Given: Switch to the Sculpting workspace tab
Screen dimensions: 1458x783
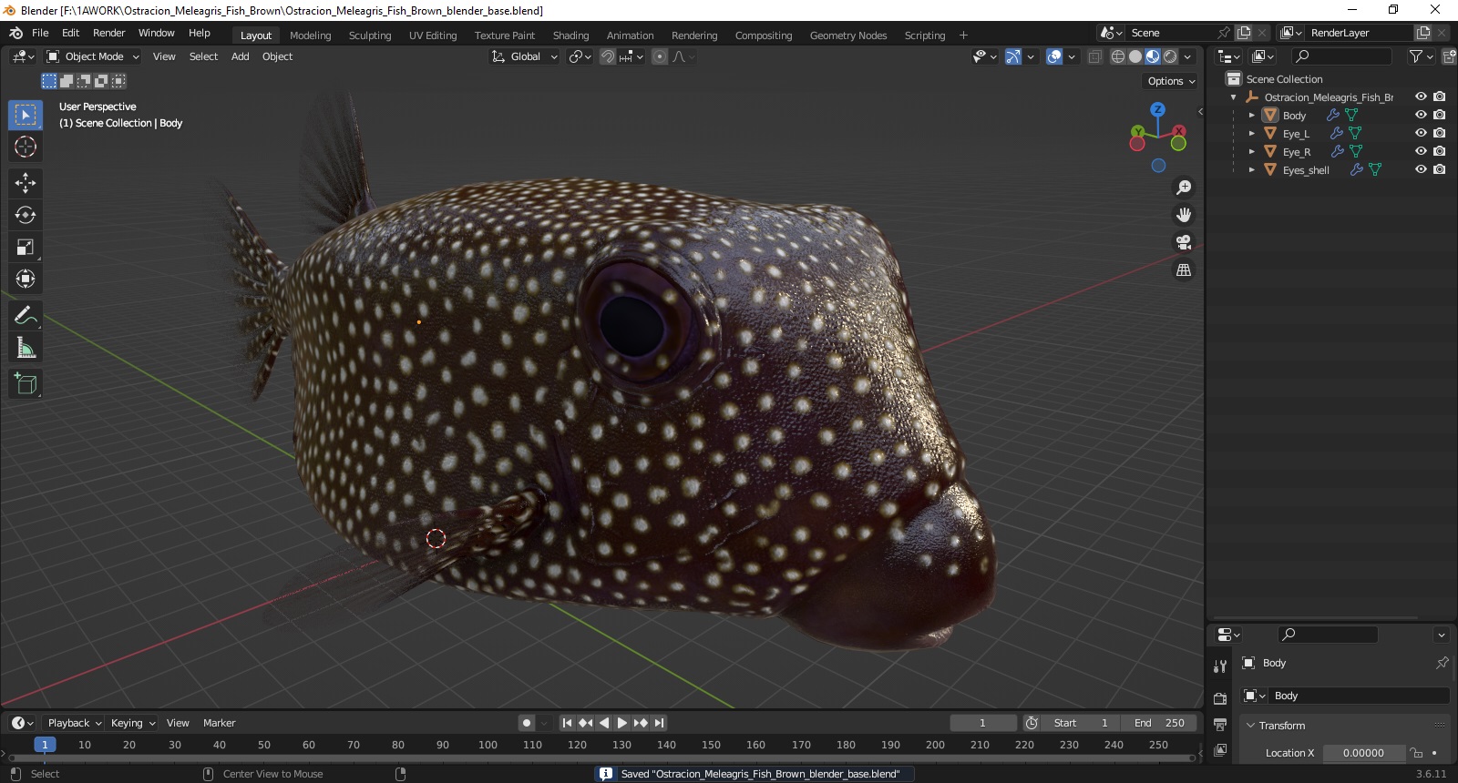Looking at the screenshot, I should [369, 36].
